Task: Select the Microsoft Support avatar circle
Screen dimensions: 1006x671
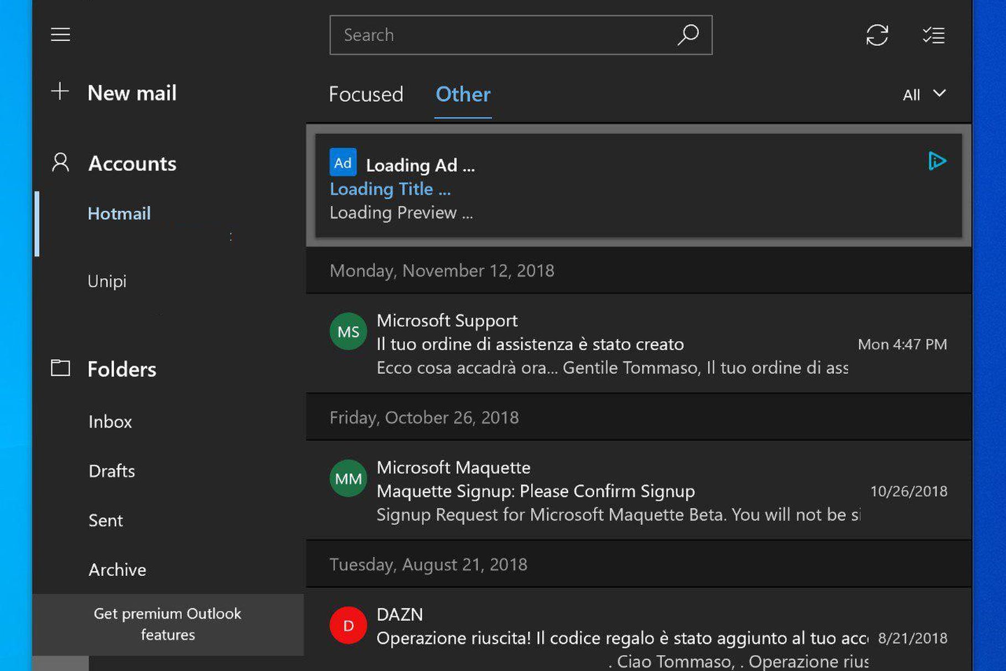Action: 348,331
